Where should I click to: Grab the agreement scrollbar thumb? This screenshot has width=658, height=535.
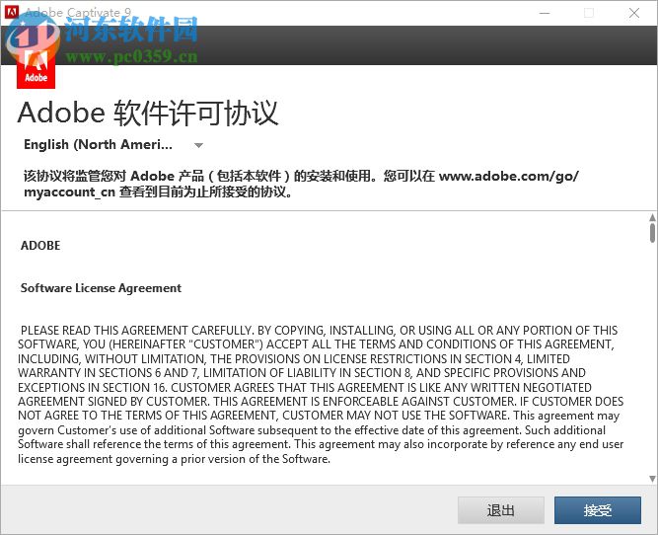(x=652, y=233)
